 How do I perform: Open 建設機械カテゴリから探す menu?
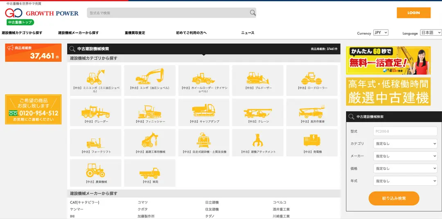coord(22,33)
